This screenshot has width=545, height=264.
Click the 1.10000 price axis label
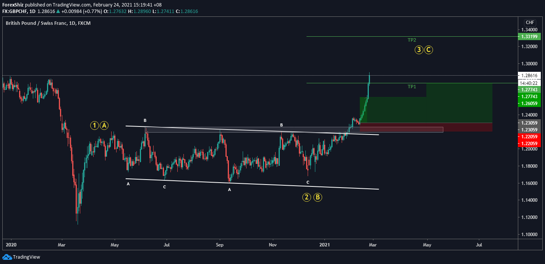pyautogui.click(x=529, y=235)
